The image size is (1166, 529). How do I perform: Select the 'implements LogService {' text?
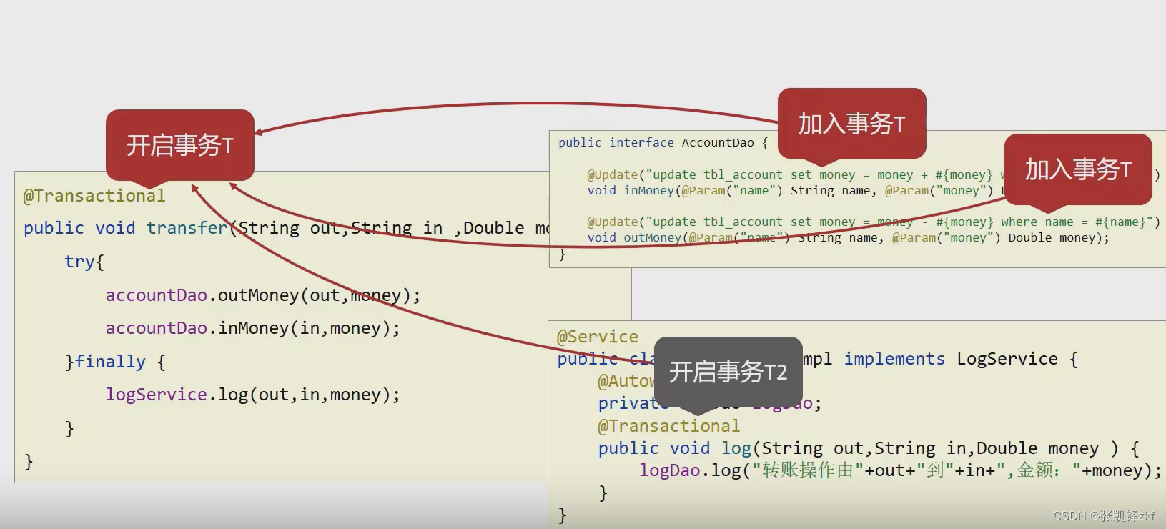[961, 359]
